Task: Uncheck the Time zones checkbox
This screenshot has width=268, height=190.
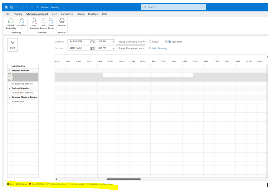Action: [x=166, y=41]
